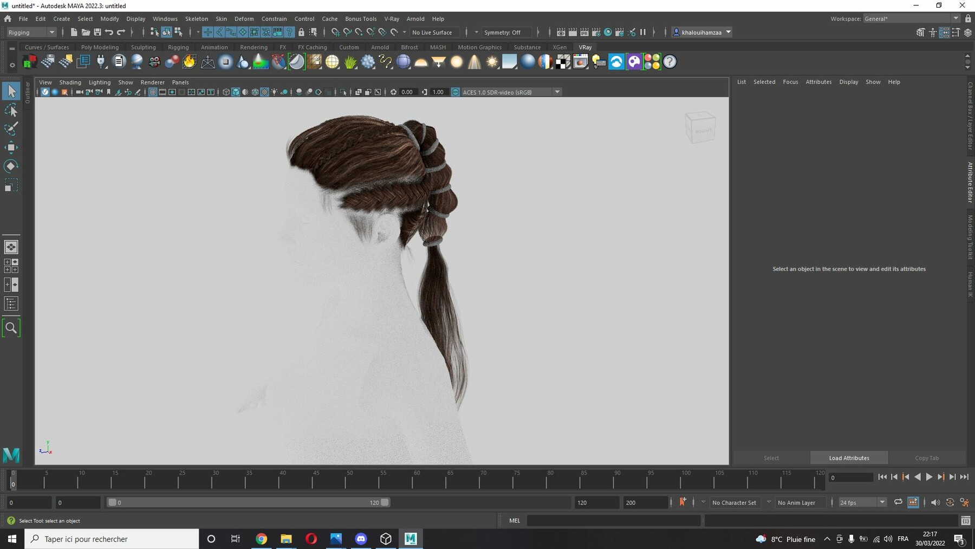Image resolution: width=975 pixels, height=549 pixels.
Task: Activate the Paint Selection tool
Action: pos(11,128)
